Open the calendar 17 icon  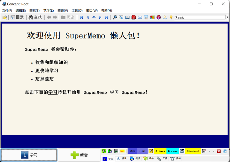[204, 151]
